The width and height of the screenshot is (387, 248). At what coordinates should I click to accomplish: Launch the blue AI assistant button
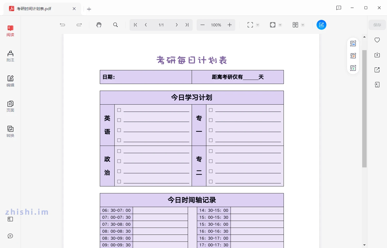321,25
